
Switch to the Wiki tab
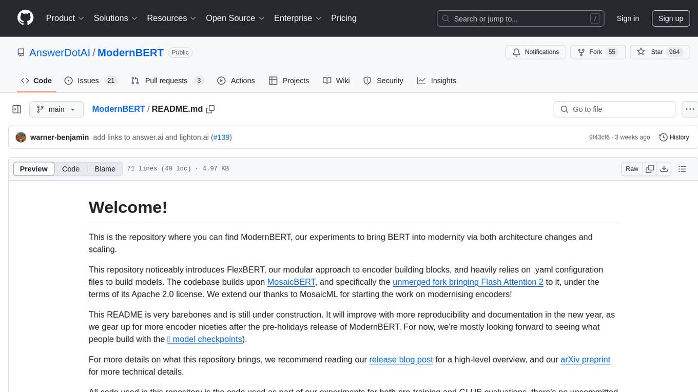pos(336,81)
